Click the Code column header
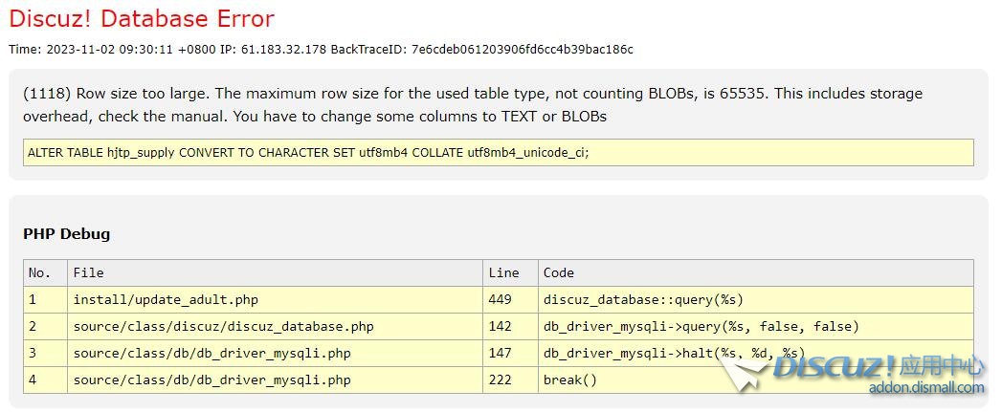The height and width of the screenshot is (412, 1002). pos(559,273)
